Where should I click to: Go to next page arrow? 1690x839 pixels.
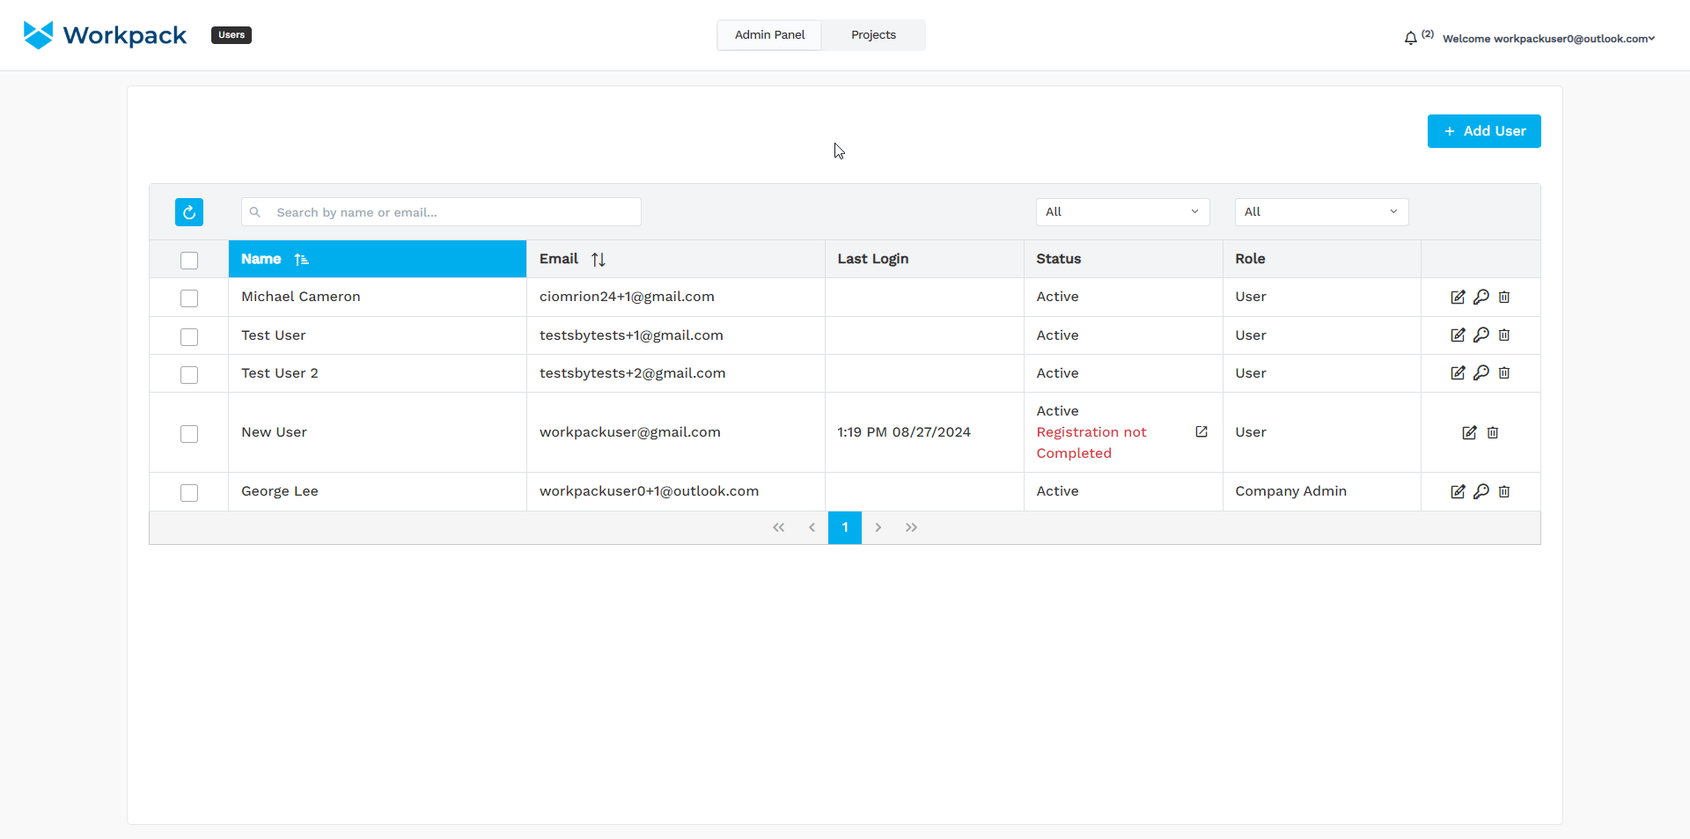tap(878, 527)
